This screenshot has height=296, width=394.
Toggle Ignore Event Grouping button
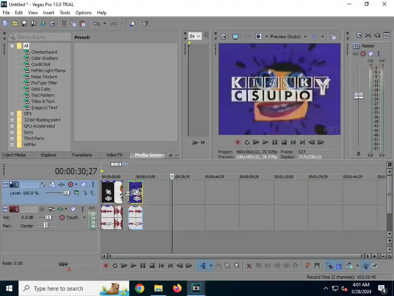point(375,266)
